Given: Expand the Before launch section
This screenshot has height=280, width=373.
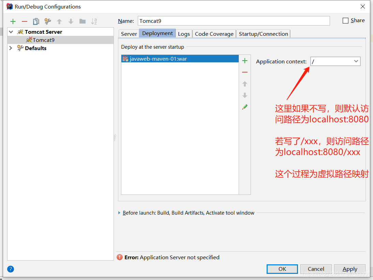Looking at the screenshot, I should 119,213.
